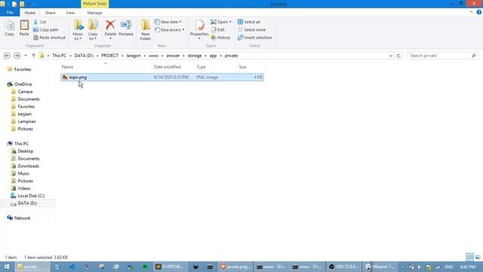Image resolution: width=483 pixels, height=272 pixels.
Task: Sort by Date modified column
Action: pos(173,66)
